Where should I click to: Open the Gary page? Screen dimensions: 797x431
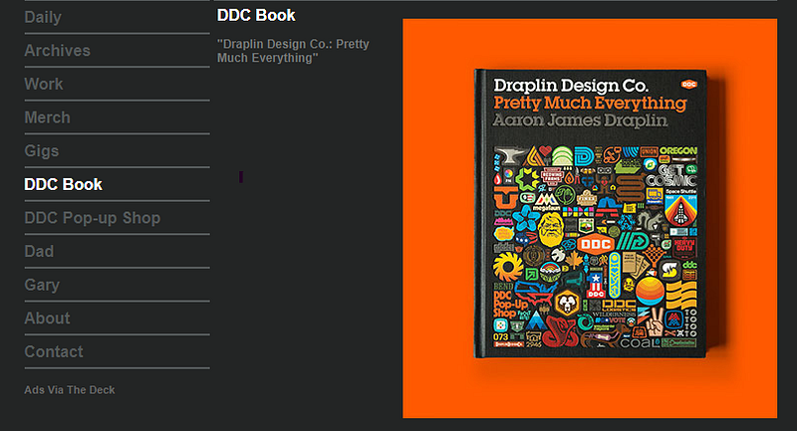[42, 286]
